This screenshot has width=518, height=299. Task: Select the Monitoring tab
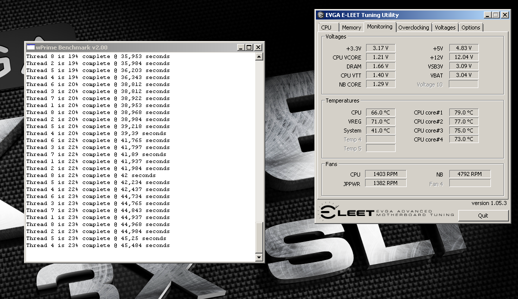(x=380, y=26)
